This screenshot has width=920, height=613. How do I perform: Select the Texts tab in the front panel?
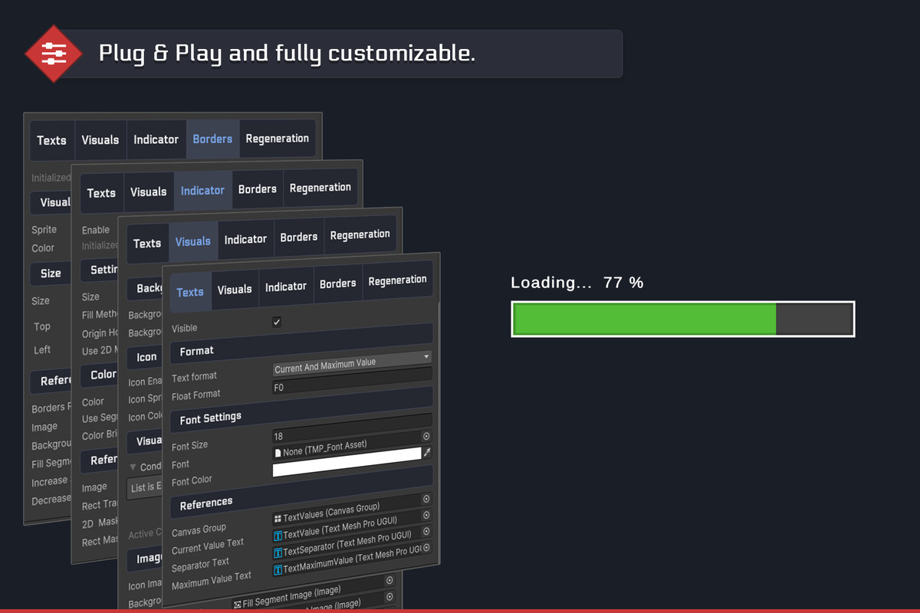tap(190, 292)
